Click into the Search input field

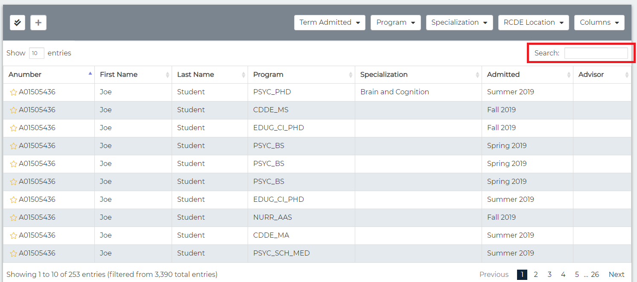[x=596, y=53]
